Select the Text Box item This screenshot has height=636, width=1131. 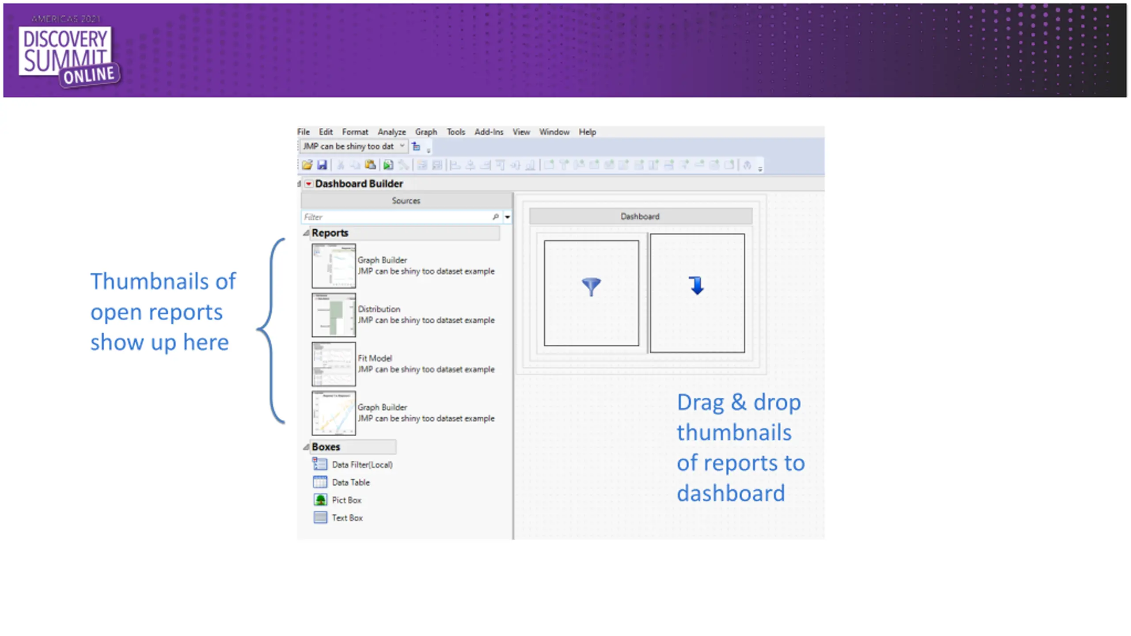coord(347,518)
